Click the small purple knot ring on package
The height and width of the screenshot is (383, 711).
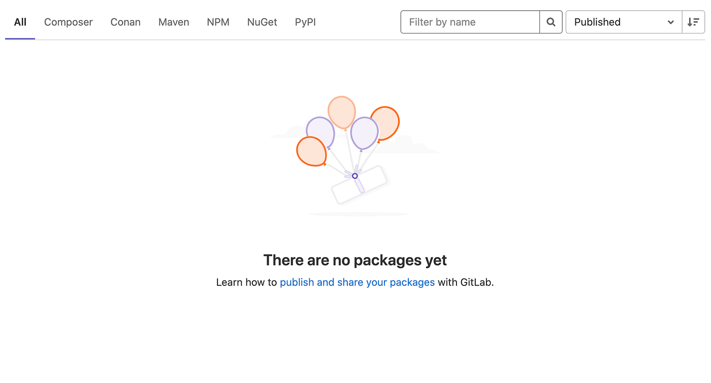point(355,176)
